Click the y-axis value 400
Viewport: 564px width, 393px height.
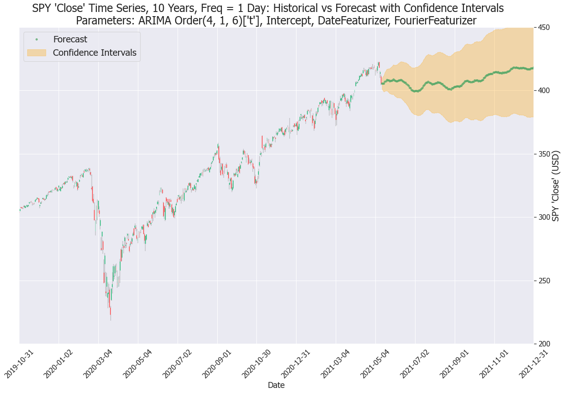point(544,91)
